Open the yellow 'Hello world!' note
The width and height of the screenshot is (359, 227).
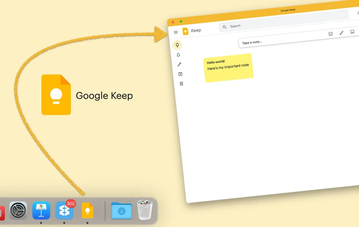click(x=229, y=68)
